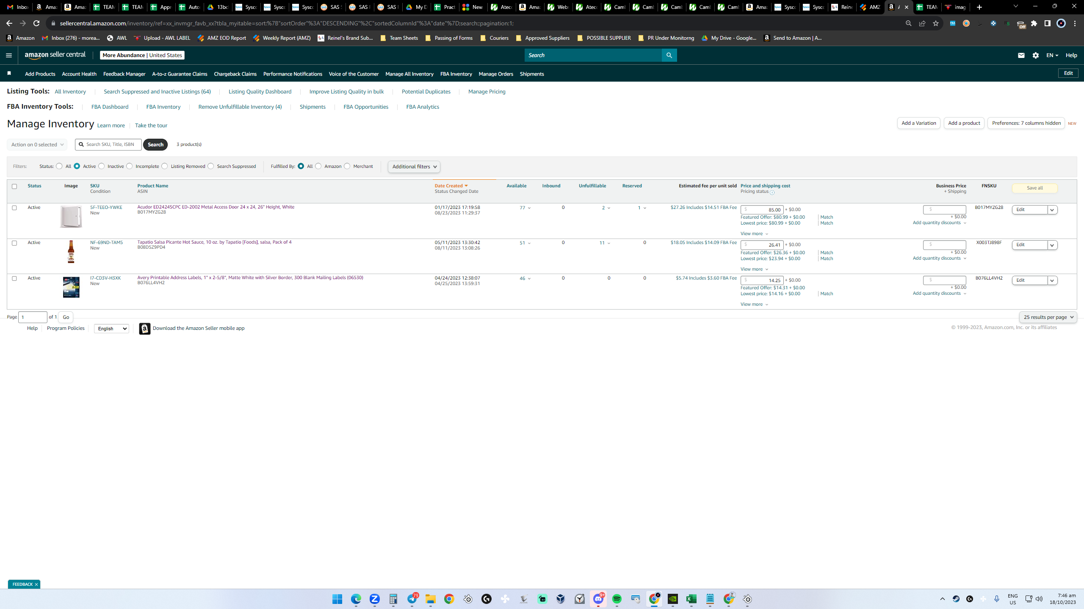Select the Listing Removed status filter

(x=165, y=166)
